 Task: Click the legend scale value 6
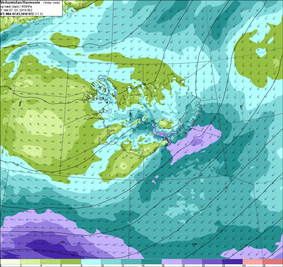point(61,265)
